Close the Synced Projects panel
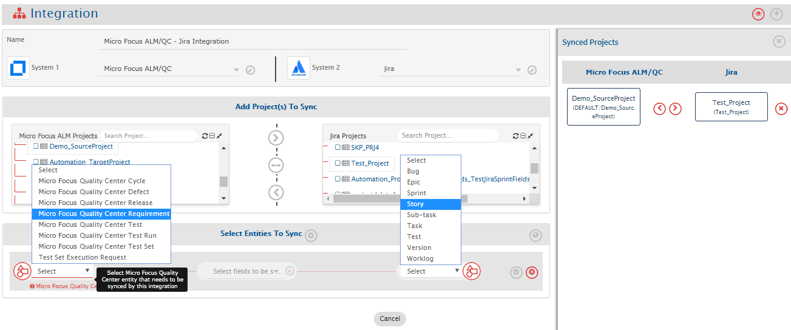 click(779, 41)
